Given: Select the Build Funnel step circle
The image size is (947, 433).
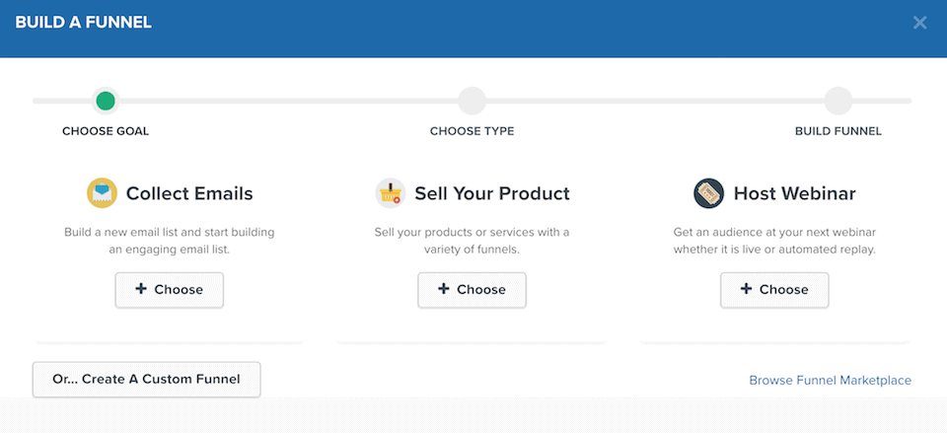Looking at the screenshot, I should point(838,101).
